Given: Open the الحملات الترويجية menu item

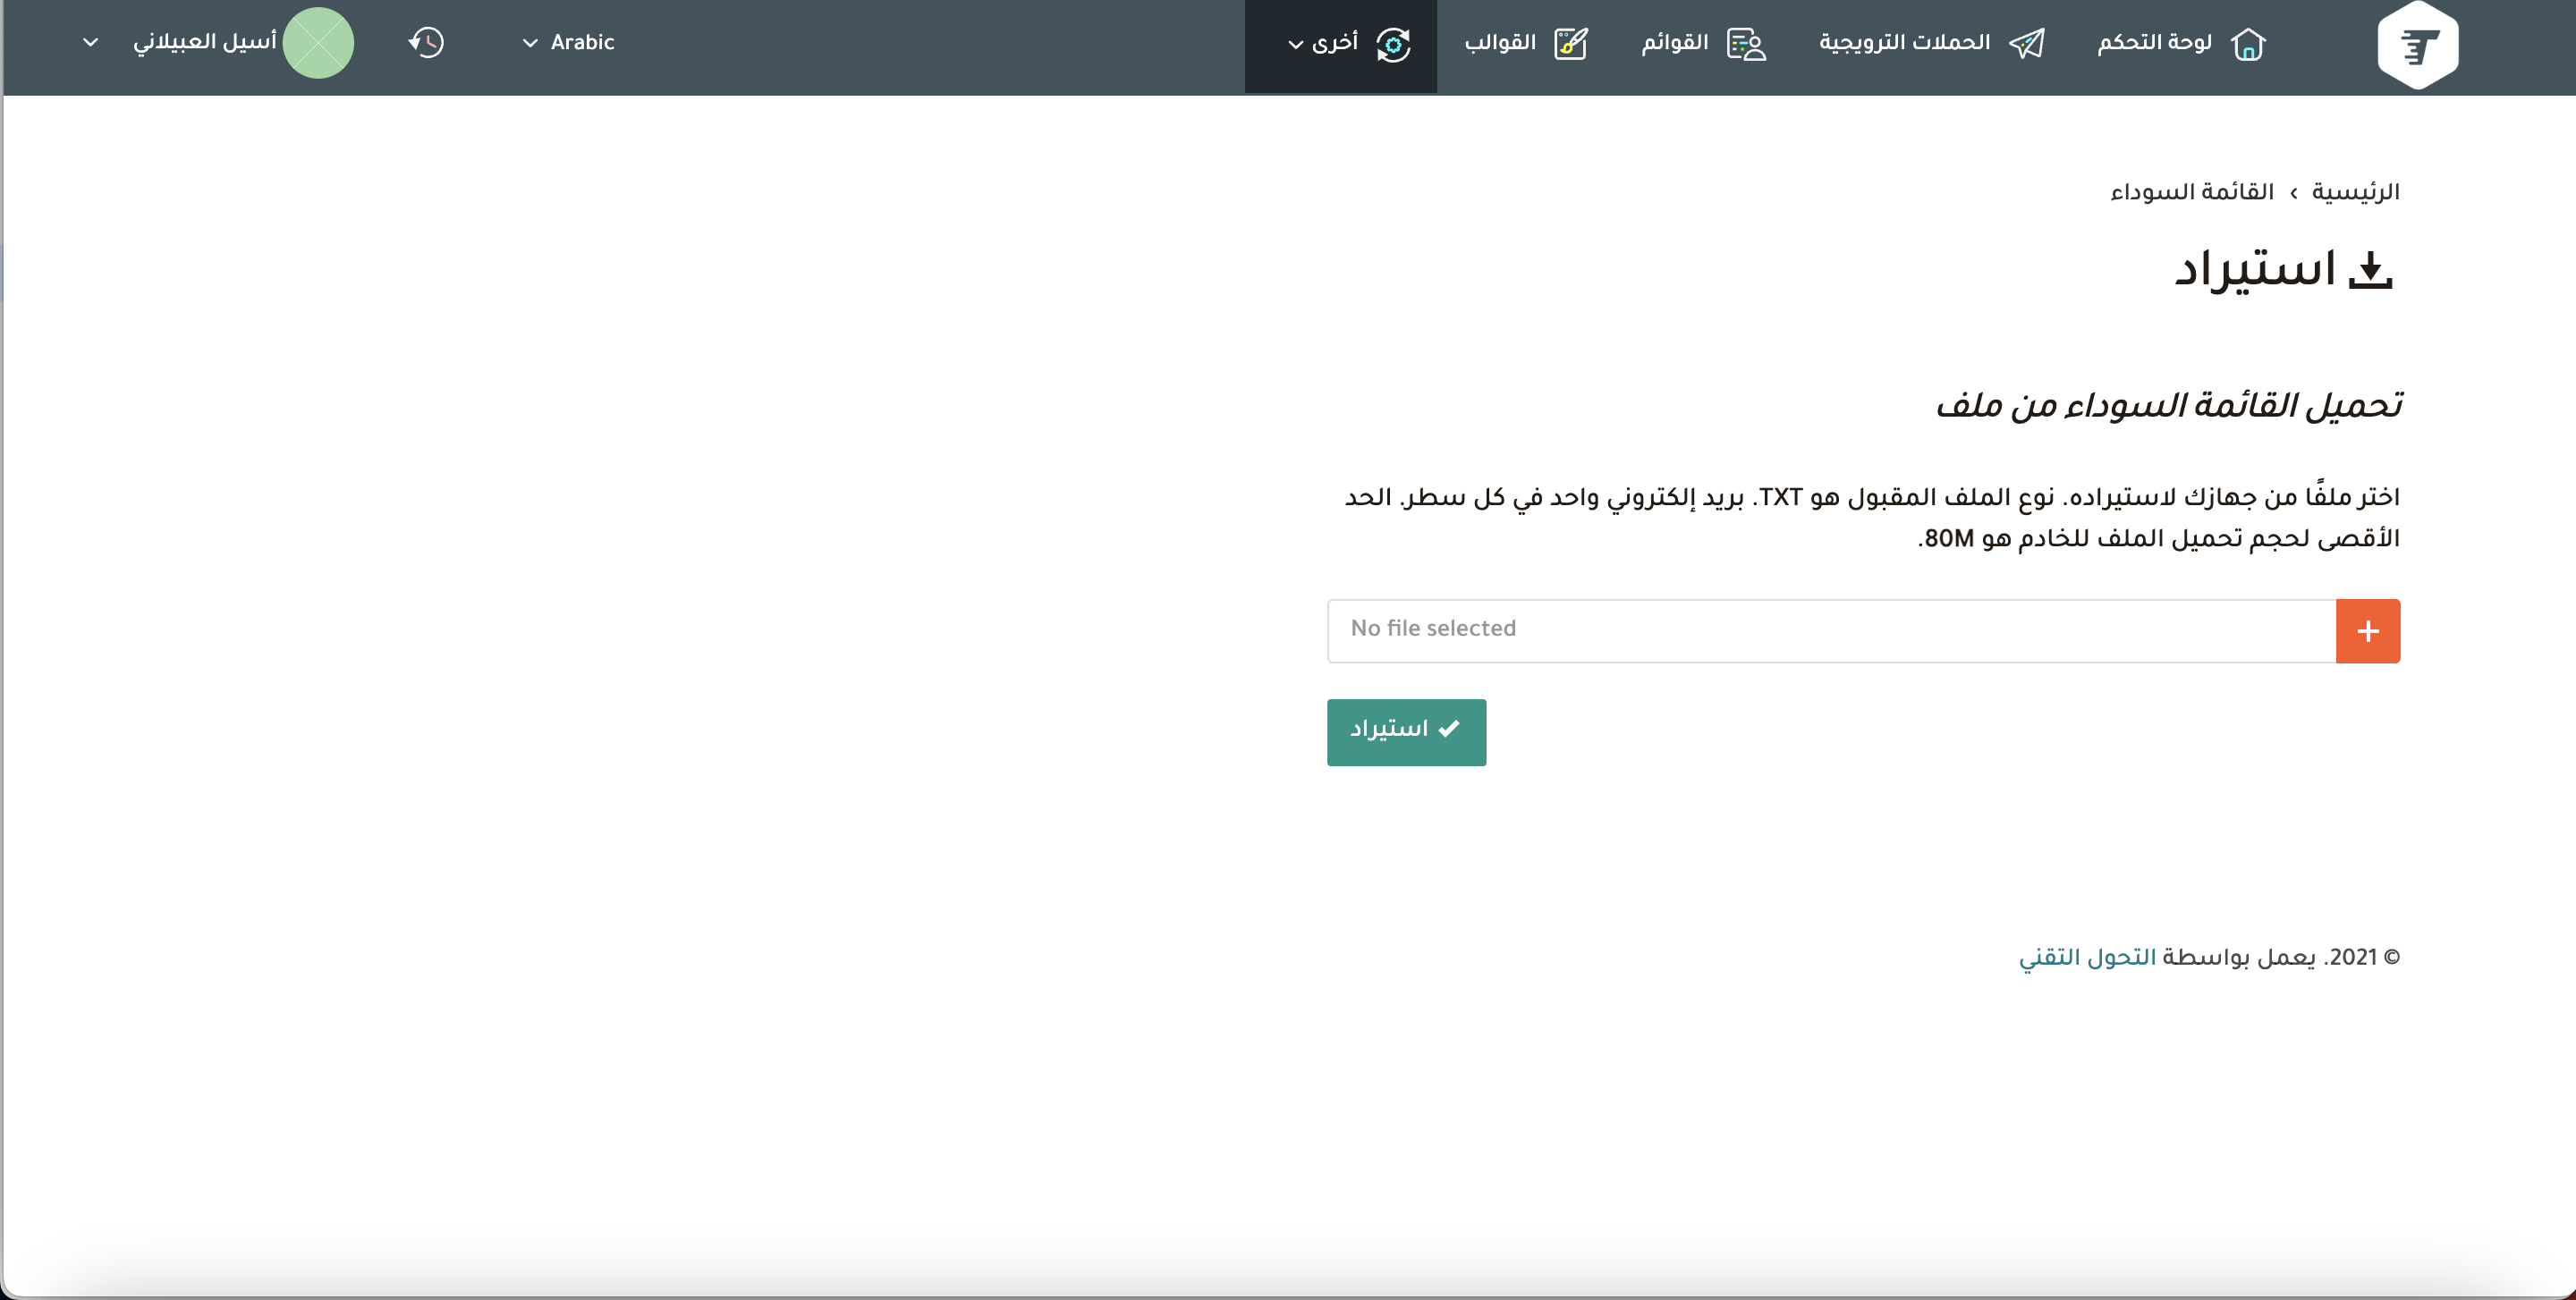Looking at the screenshot, I should click(x=1904, y=42).
